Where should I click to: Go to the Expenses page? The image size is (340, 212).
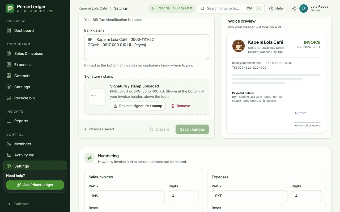coord(35,65)
